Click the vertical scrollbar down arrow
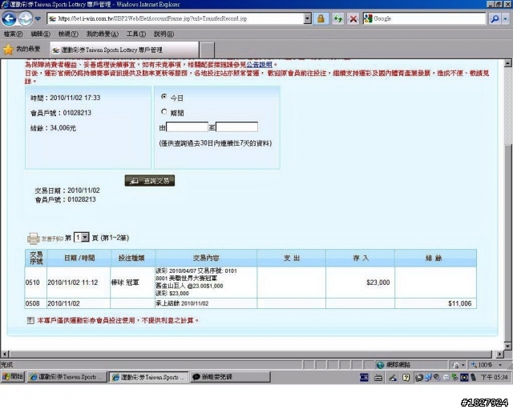 point(507,346)
